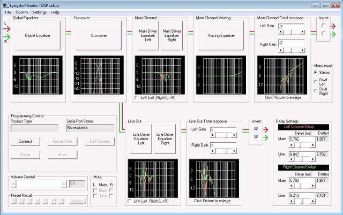Open the Line Driver Equalizer Right
The height and width of the screenshot is (215, 343).
166,138
